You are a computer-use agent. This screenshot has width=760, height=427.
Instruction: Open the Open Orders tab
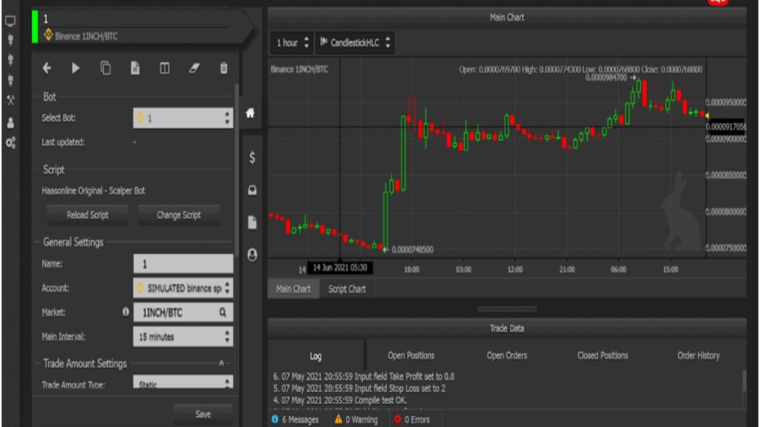507,356
